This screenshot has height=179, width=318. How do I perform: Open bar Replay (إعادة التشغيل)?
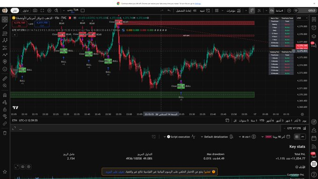(186, 11)
